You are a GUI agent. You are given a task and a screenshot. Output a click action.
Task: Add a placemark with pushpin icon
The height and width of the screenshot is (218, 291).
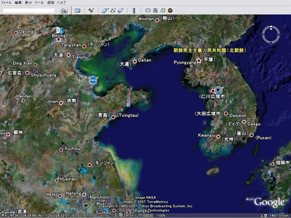point(91,11)
